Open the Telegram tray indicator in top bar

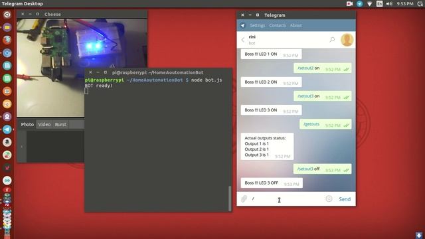[x=359, y=3]
